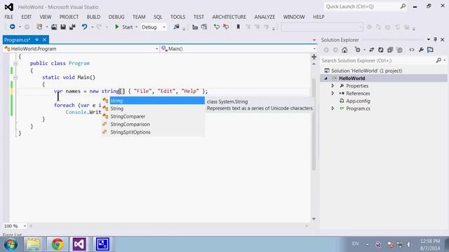Viewport: 449px width, 252px height.
Task: Open the DEBUG menu
Action: (116, 17)
